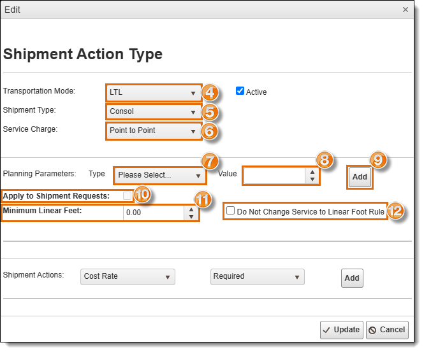The height and width of the screenshot is (352, 424).
Task: Open the Planning Parameters Type Please Select dropdown
Action: [x=160, y=176]
